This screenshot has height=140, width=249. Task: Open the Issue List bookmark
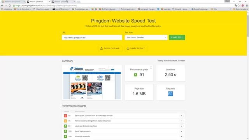165,9
